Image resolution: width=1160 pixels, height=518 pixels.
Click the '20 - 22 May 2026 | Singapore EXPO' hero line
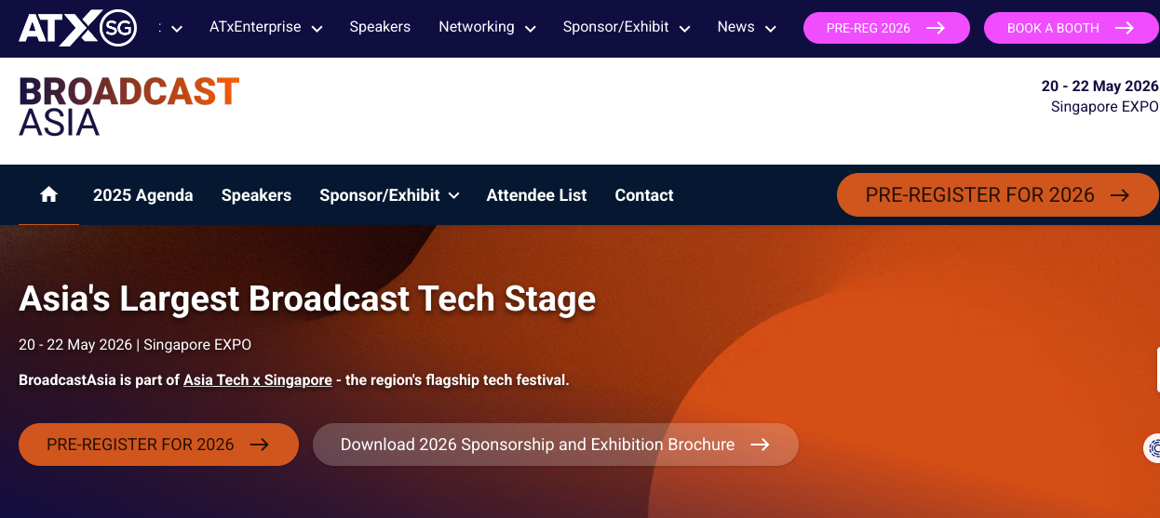tap(135, 345)
